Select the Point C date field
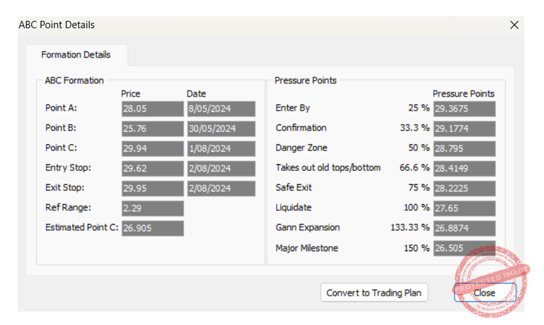Viewport: 544px width, 325px height. coord(221,148)
